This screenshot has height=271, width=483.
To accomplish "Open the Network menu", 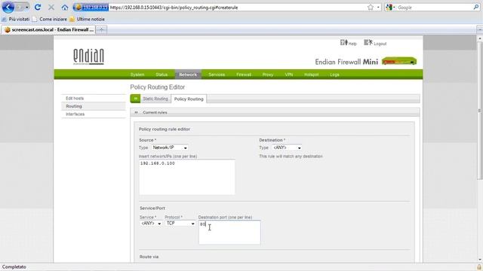I will pos(188,75).
